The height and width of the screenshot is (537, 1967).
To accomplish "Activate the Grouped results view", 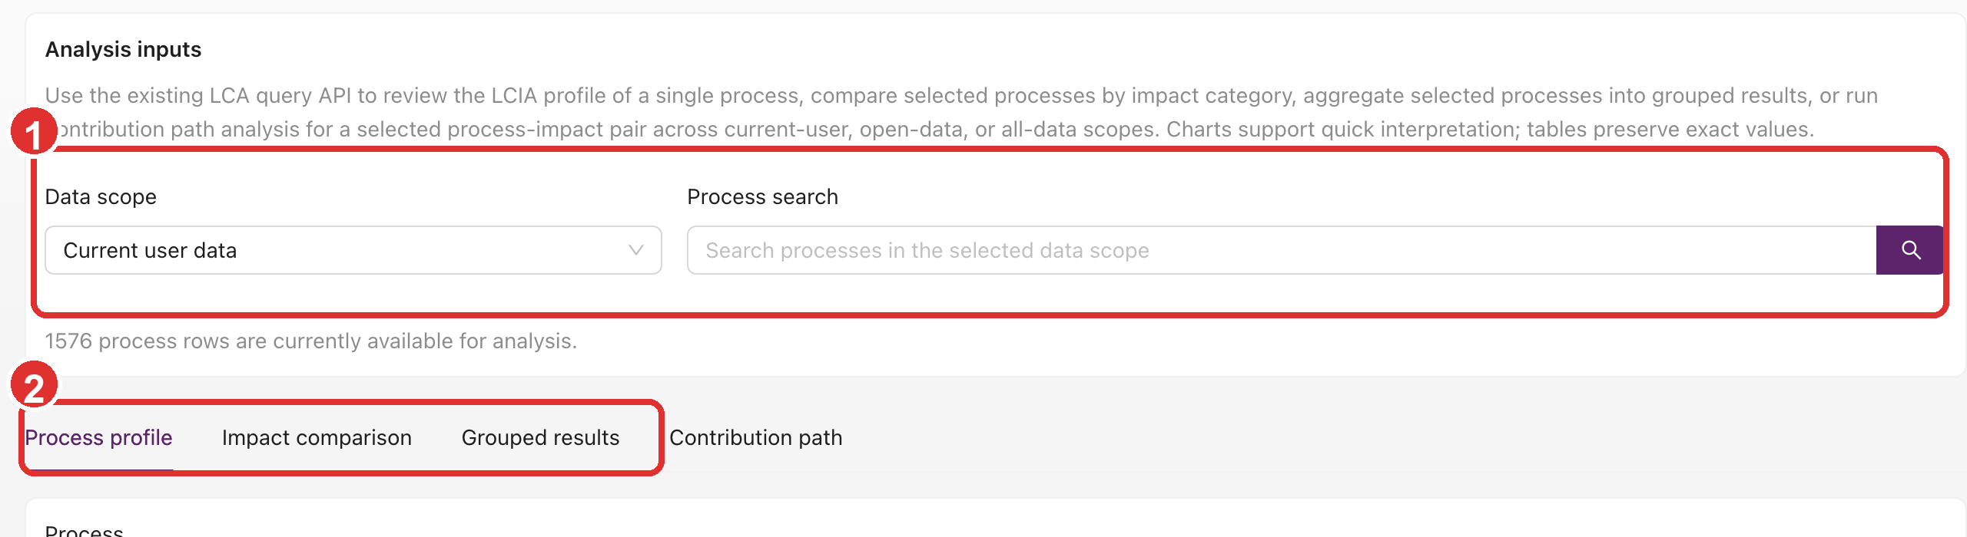I will (540, 437).
